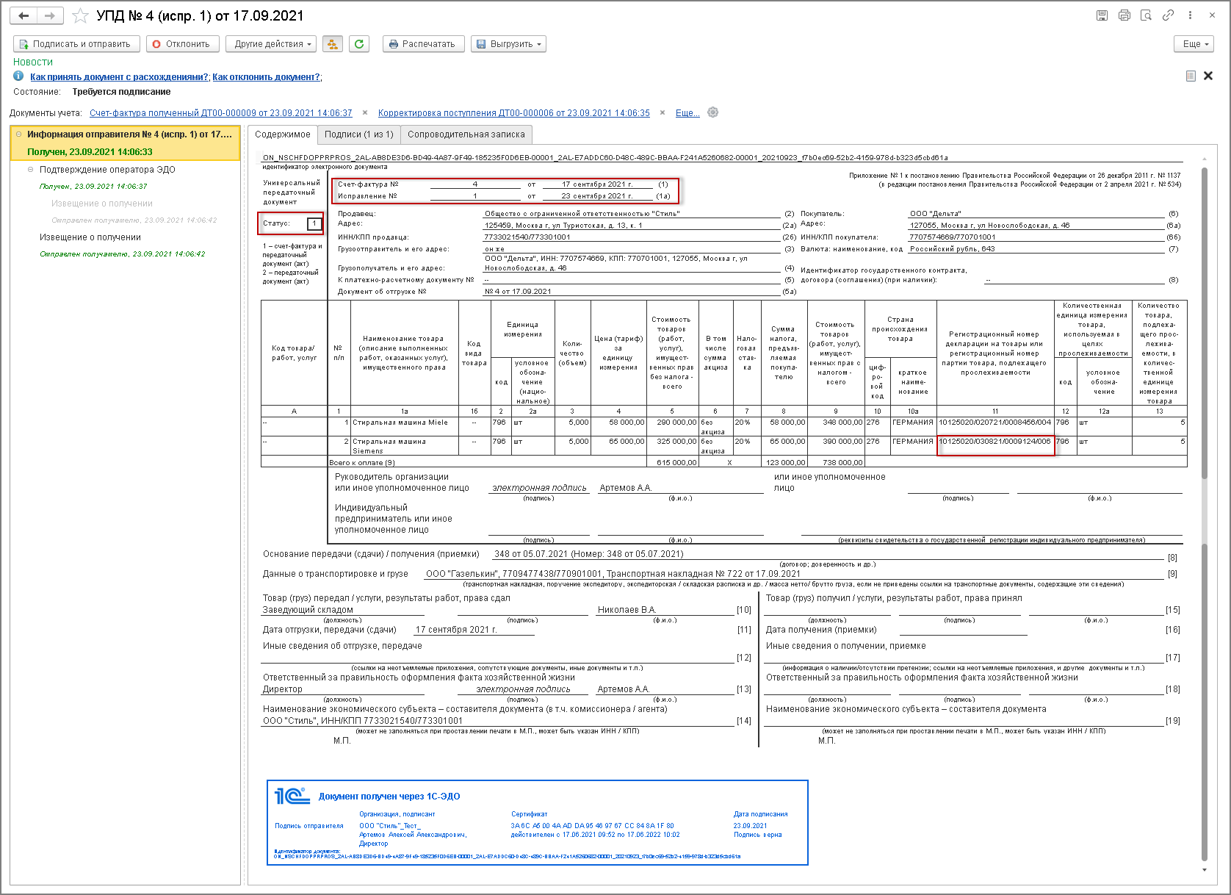Open the Еще menu in the toolbar
Image resolution: width=1231 pixels, height=895 pixels.
click(1194, 44)
